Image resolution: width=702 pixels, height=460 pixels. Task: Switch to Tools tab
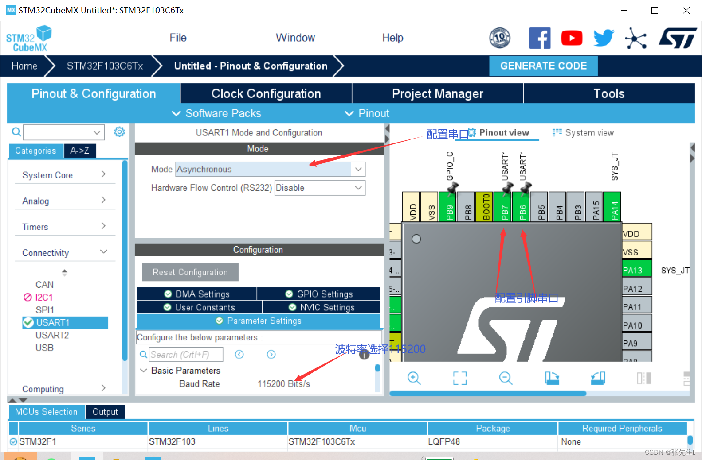tap(609, 93)
